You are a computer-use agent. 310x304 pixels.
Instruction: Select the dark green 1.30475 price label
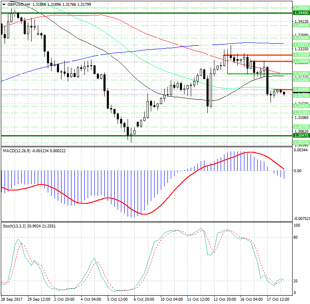(301, 136)
